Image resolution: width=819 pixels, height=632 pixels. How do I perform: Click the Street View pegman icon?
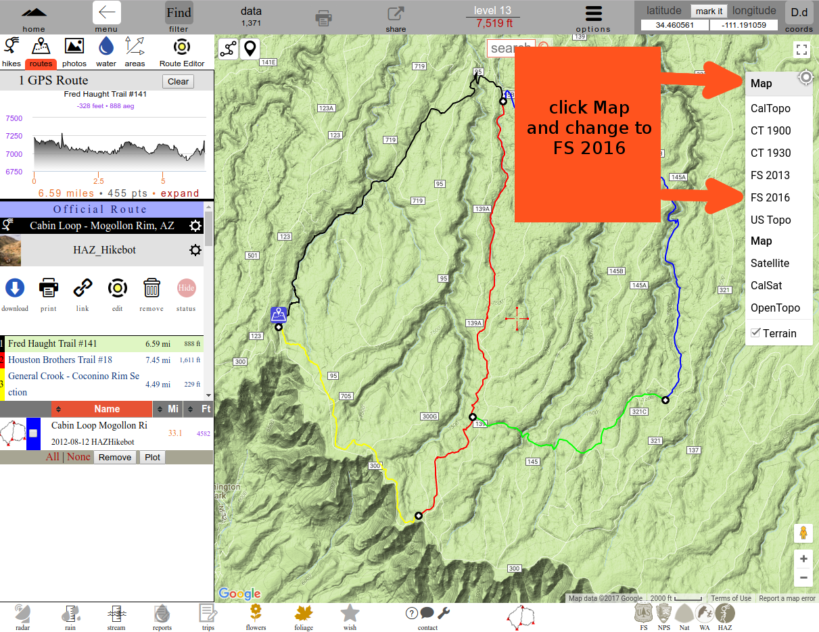(x=803, y=533)
